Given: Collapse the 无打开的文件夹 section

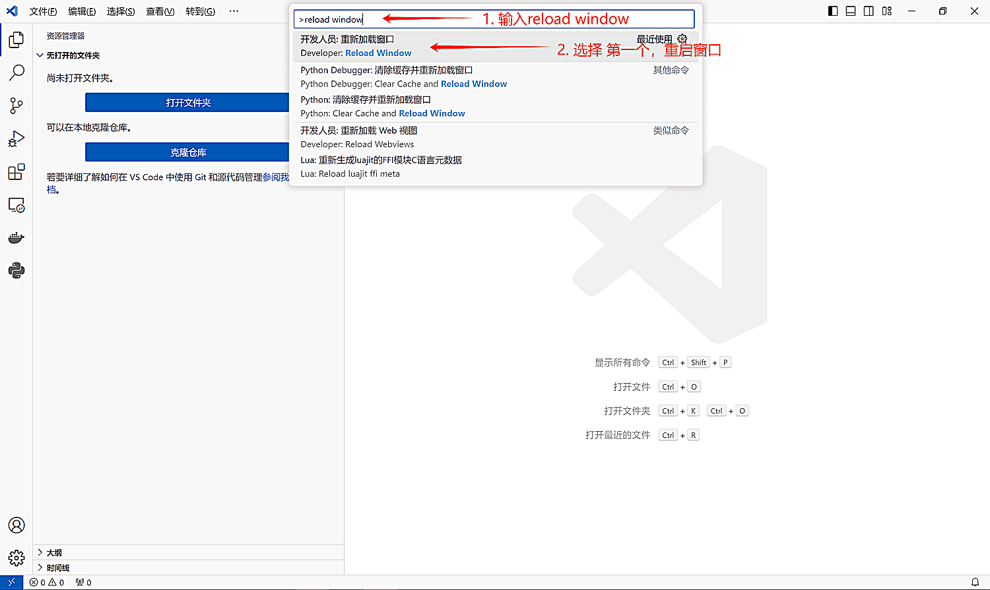Looking at the screenshot, I should [x=189, y=55].
